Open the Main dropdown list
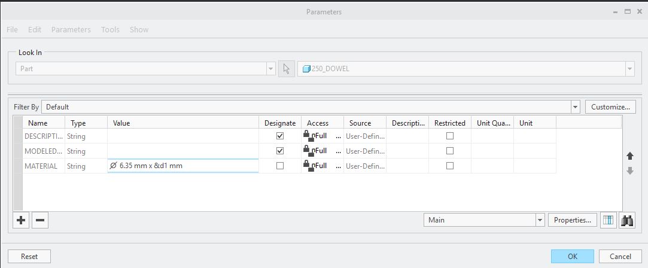The height and width of the screenshot is (268, 648). point(540,220)
